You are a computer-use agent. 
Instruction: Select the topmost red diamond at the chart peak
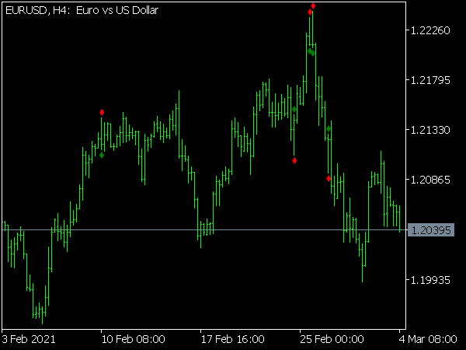pos(313,6)
